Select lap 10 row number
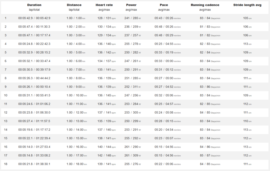Image resolution: width=270 pixels, height=171 pixels. click(x=6, y=95)
